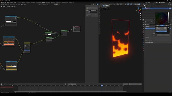
Task: Toggle proportional editing in viewport header
Action: coord(121,4)
